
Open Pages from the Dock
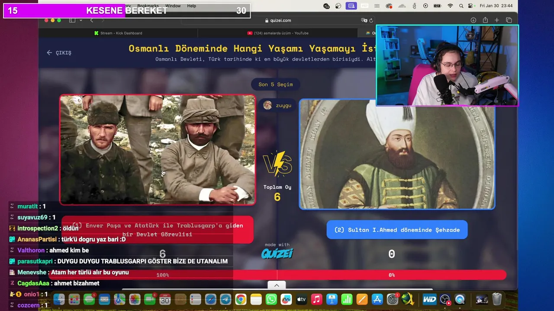362,299
